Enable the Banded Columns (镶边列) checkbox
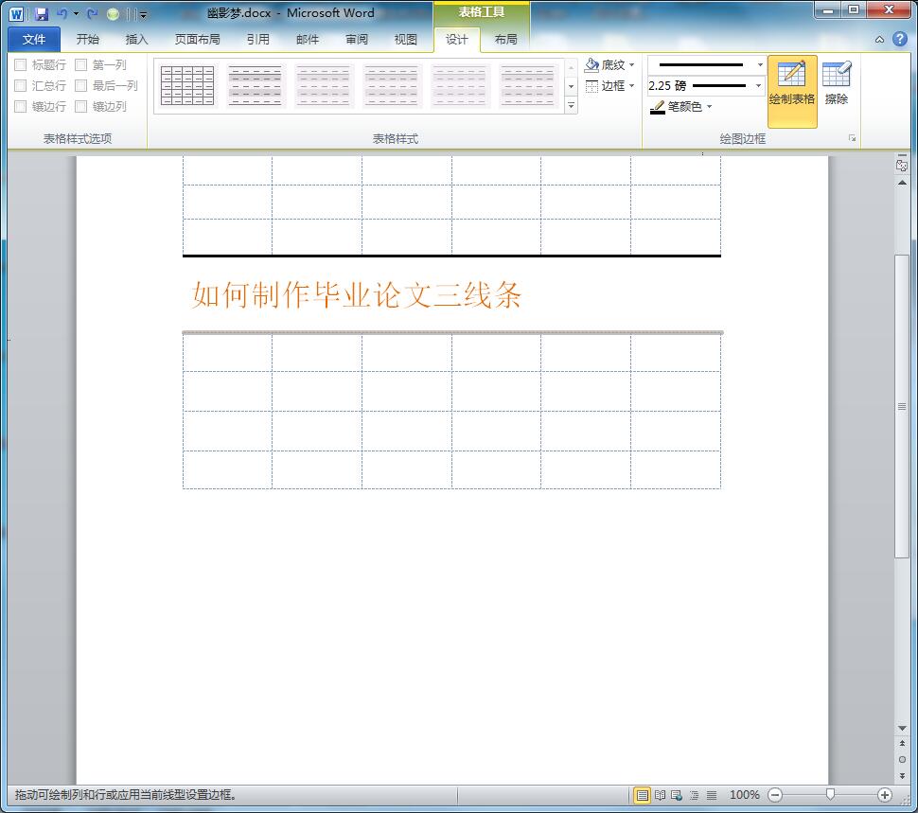The height and width of the screenshot is (813, 918). pos(81,107)
